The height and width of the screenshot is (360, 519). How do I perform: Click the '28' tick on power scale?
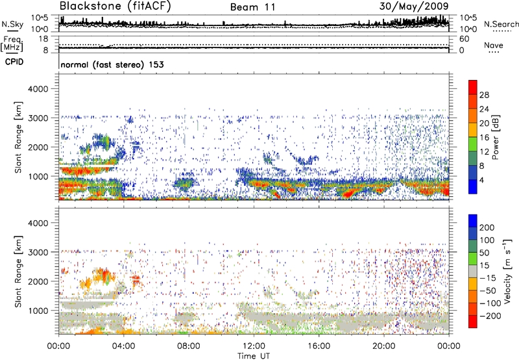[x=484, y=95]
